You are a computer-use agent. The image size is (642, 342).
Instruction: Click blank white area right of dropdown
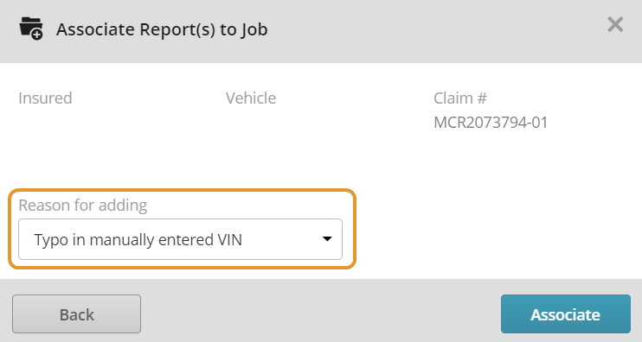(491, 229)
